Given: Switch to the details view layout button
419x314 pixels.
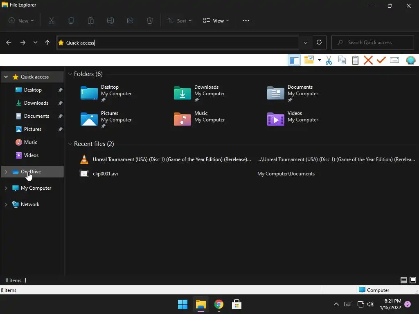Looking at the screenshot, I should pyautogui.click(x=404, y=280).
